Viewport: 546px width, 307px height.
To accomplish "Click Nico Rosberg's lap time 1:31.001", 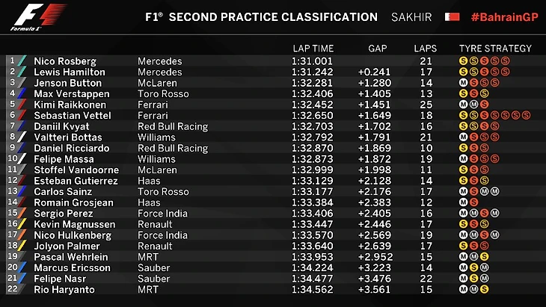I will tap(312, 61).
